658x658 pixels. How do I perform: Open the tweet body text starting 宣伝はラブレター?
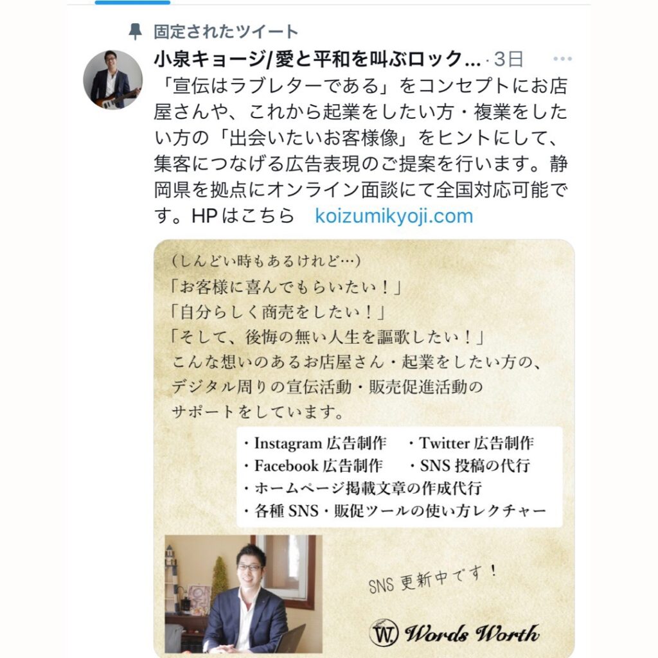(x=361, y=151)
